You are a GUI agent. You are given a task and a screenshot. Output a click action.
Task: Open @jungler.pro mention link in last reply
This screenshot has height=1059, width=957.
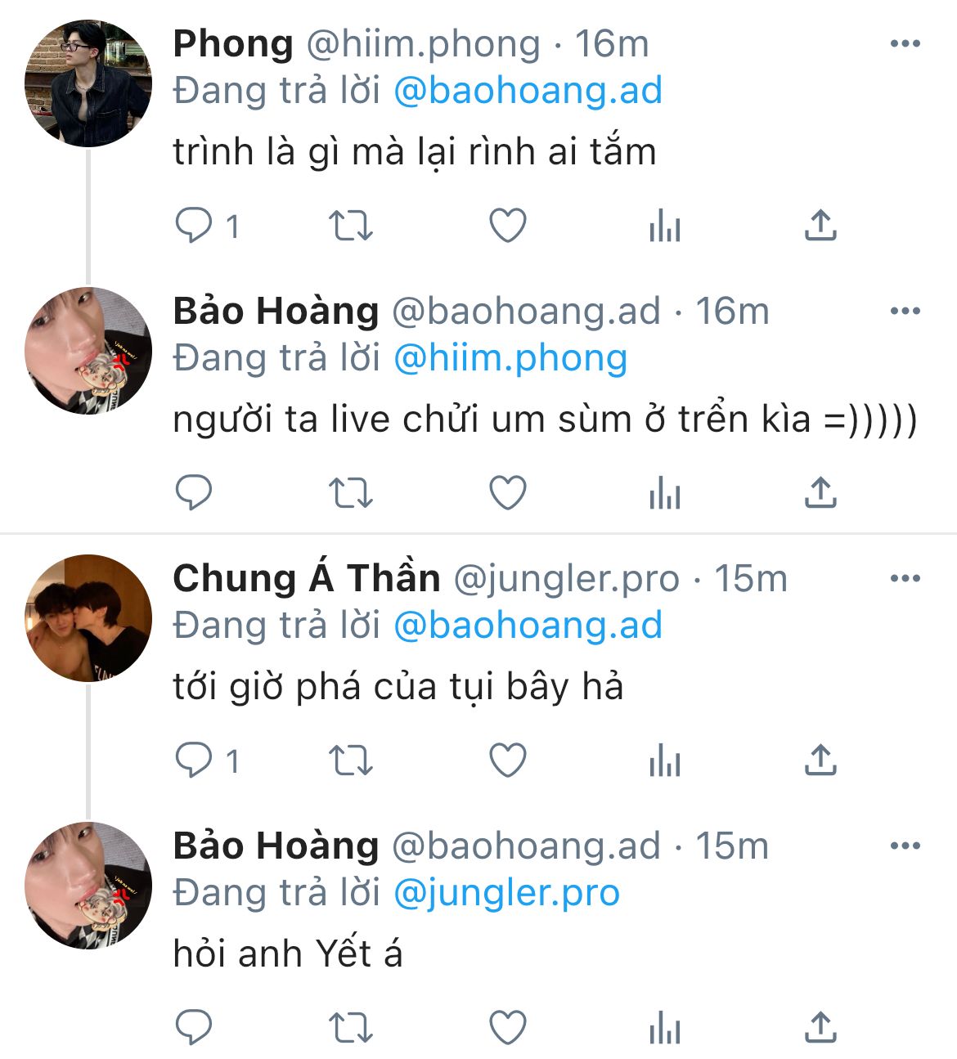[x=506, y=893]
